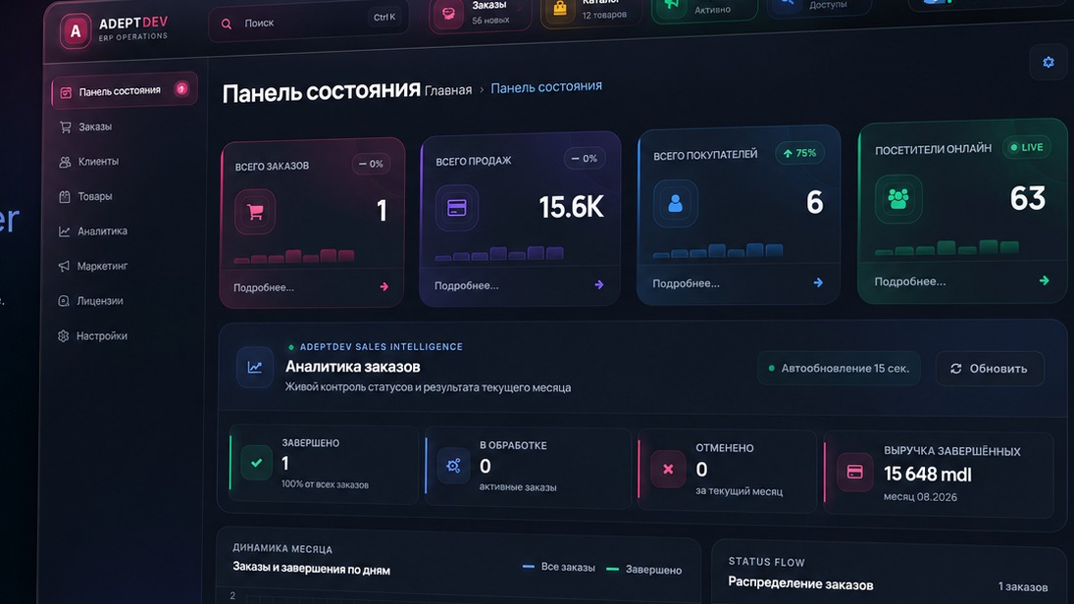Open Заказы in the sidebar
The width and height of the screenshot is (1074, 604).
tap(94, 126)
